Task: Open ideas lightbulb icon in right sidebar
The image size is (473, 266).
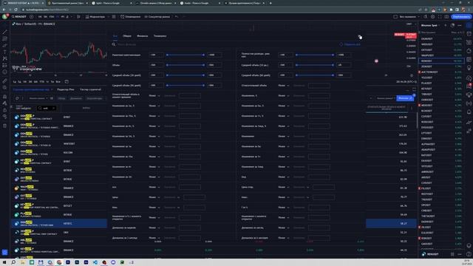Action: [469, 68]
